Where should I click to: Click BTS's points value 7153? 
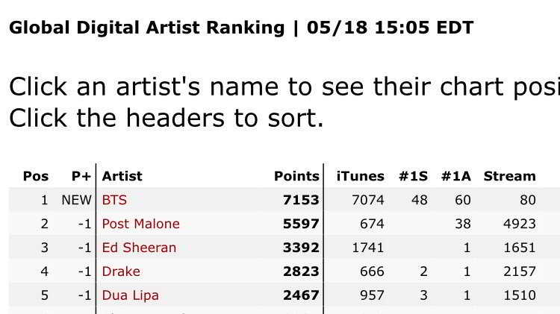[x=301, y=200]
